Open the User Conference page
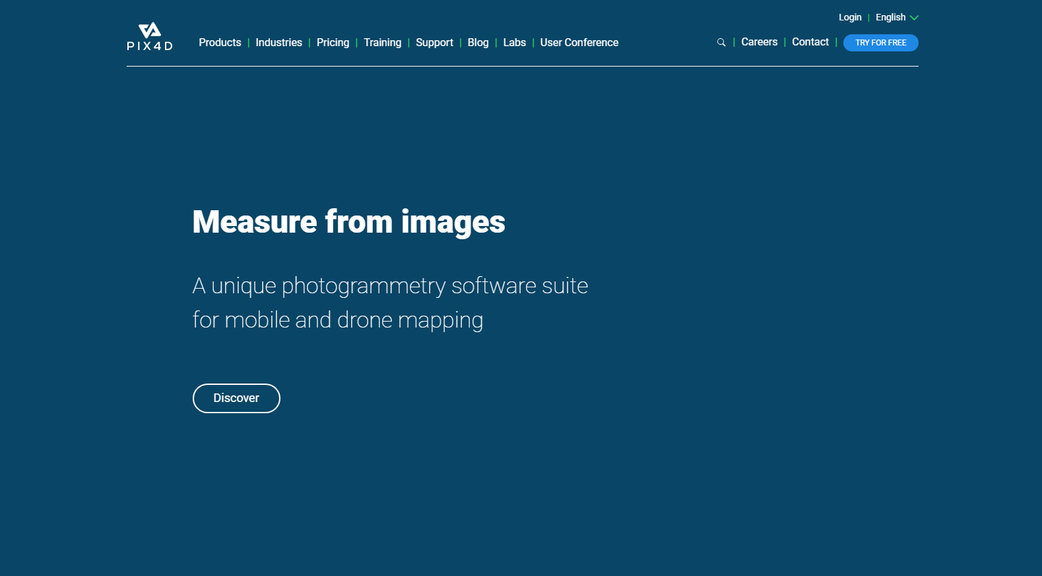1042x576 pixels. click(x=579, y=42)
